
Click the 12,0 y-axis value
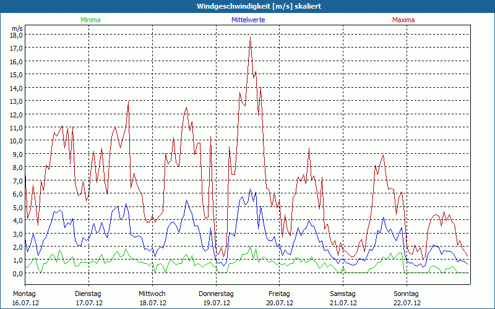pos(17,114)
